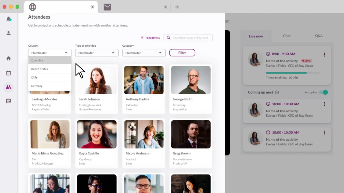
Task: Click clock icon of 8:00 - 9:30 AM activity
Action: click(x=268, y=54)
